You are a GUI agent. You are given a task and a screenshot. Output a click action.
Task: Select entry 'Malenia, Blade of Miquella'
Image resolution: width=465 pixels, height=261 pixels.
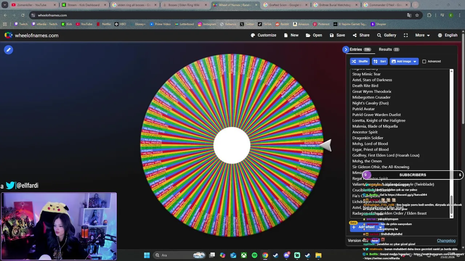pos(375,126)
